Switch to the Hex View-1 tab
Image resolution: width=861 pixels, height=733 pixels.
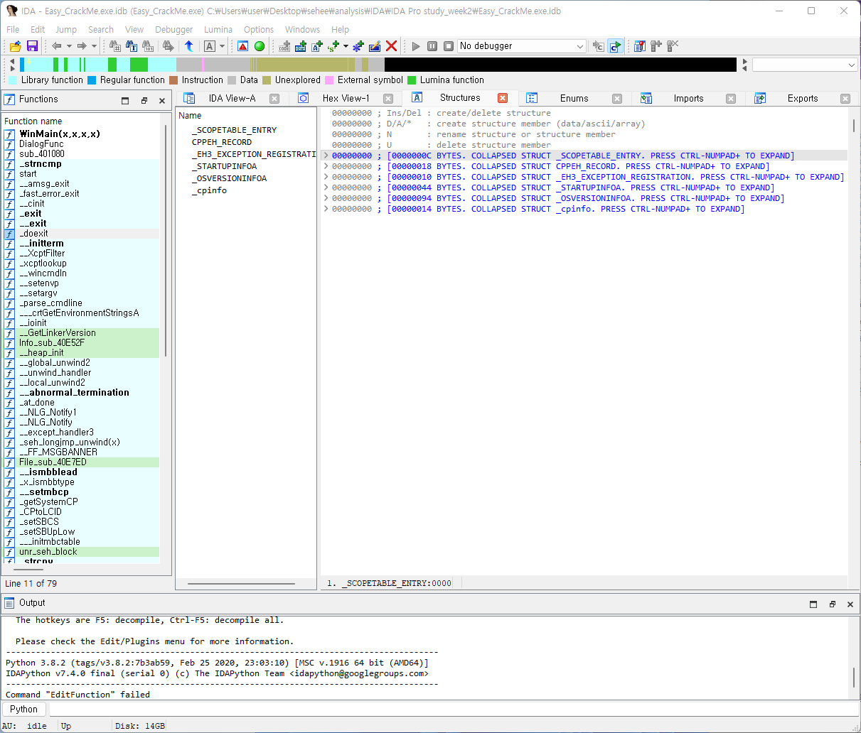point(346,98)
